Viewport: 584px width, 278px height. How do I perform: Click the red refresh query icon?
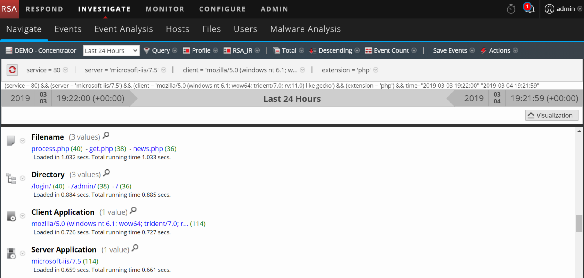pos(12,70)
